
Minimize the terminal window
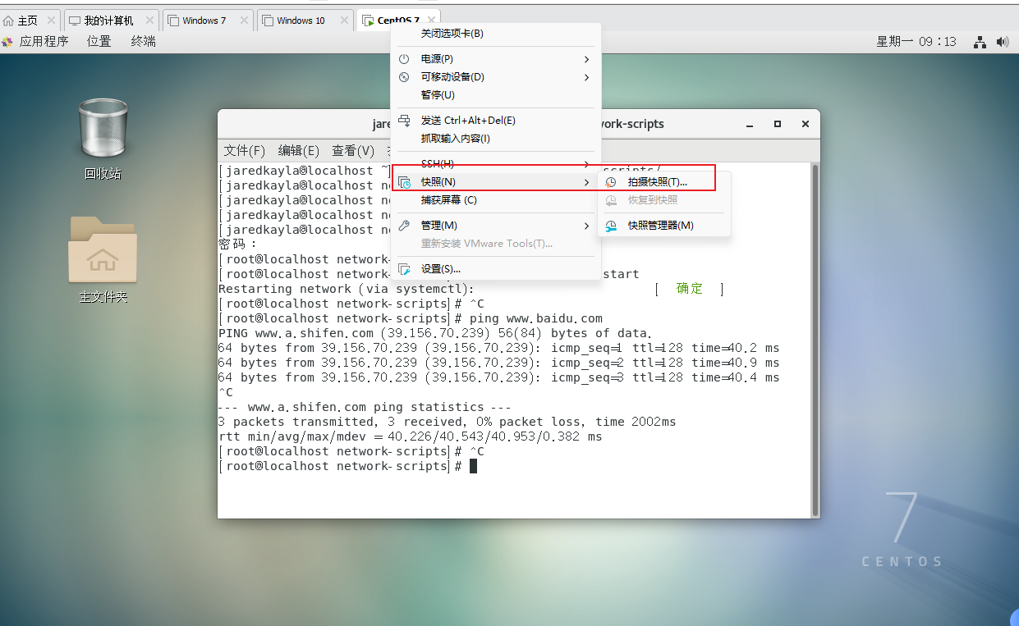pyautogui.click(x=750, y=125)
